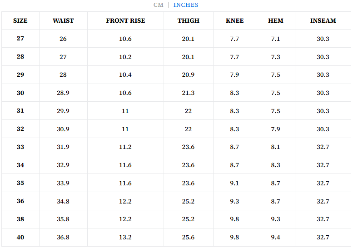Select the size 33 row label

tap(20, 147)
